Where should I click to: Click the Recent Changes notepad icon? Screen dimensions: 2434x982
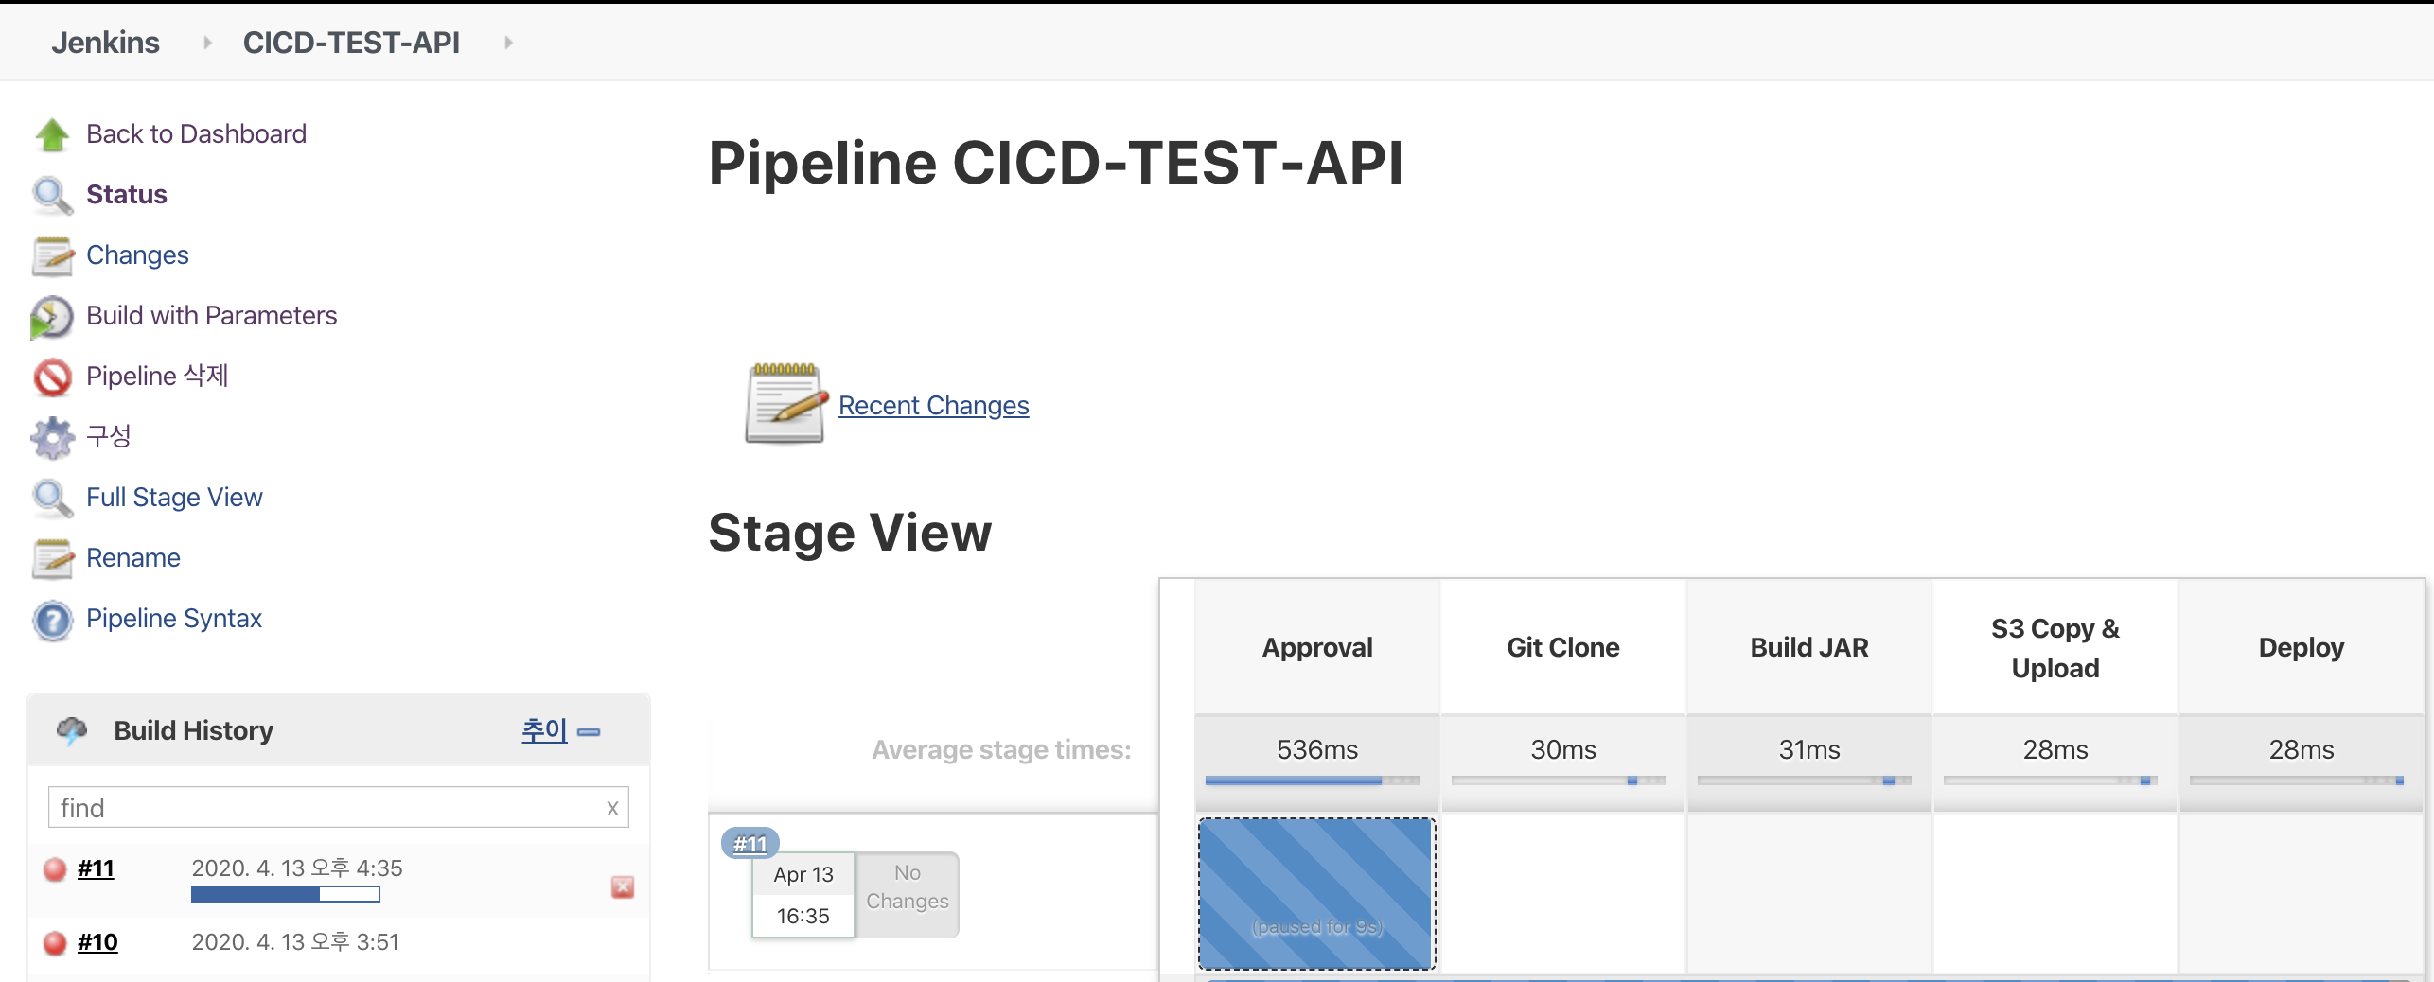[786, 404]
